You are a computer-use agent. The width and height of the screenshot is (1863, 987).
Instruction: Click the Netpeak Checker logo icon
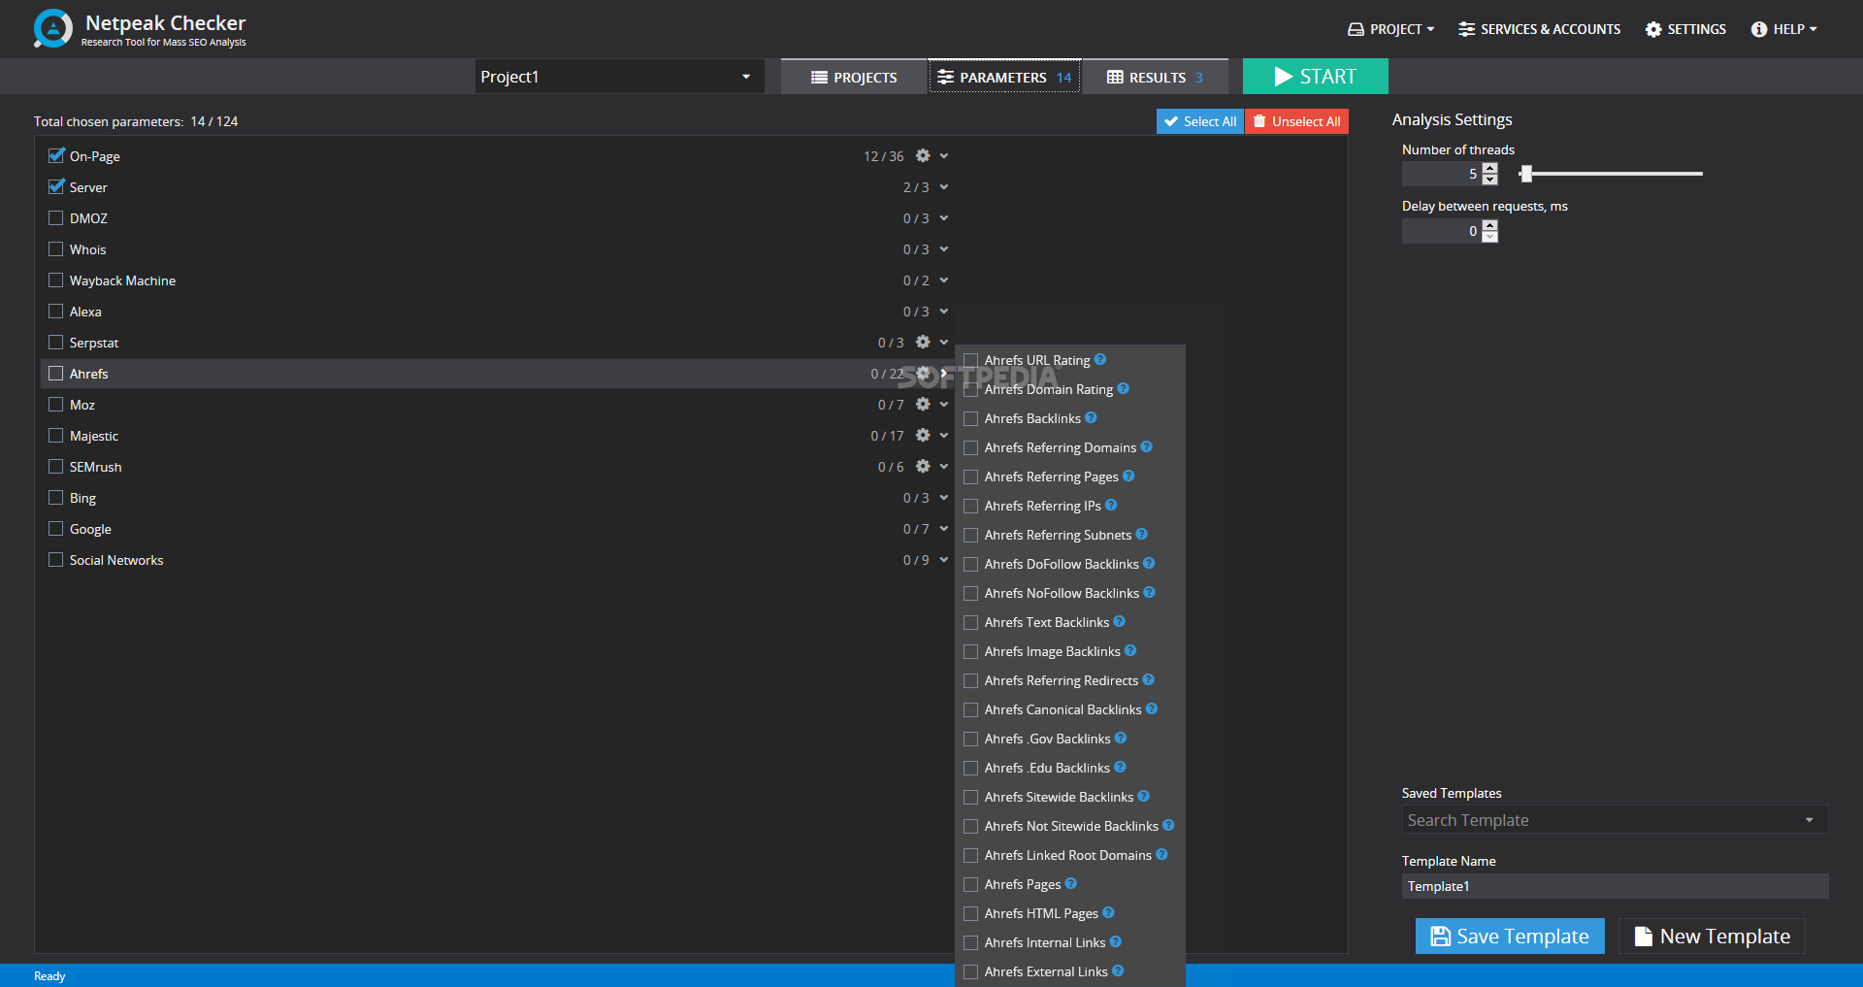(52, 29)
